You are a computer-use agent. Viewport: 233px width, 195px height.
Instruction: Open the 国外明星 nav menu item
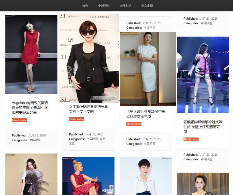125,5
